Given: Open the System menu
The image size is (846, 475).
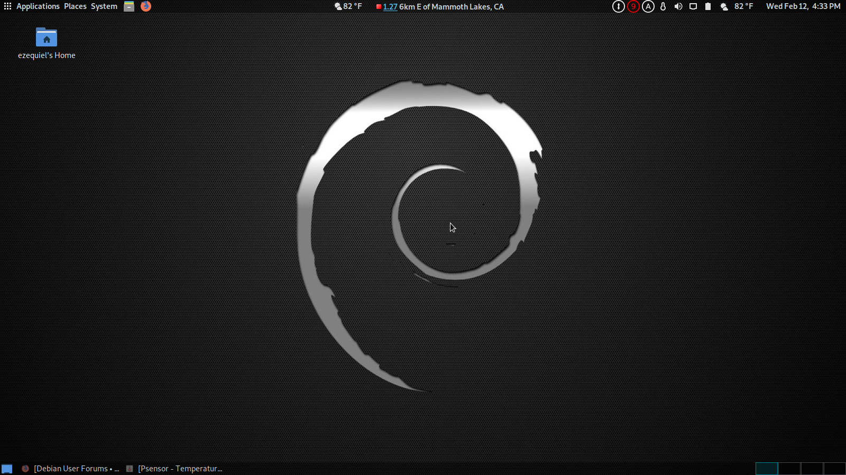Looking at the screenshot, I should point(104,6).
